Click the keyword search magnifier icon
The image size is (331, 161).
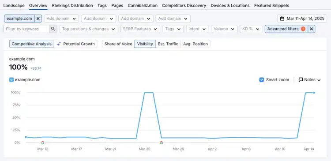[53, 29]
